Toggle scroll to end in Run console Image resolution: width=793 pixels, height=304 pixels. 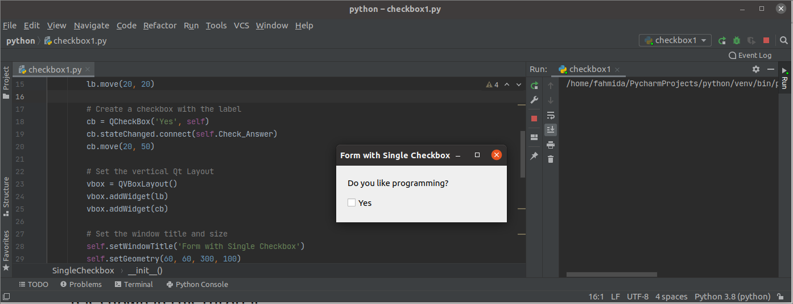(550, 130)
